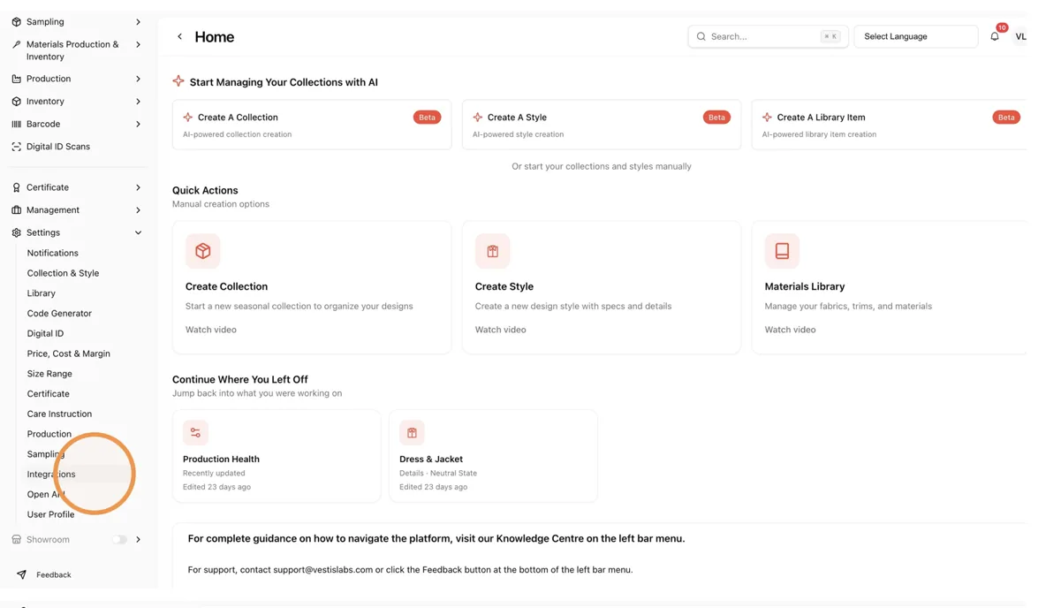The width and height of the screenshot is (1046, 608).
Task: Collapse the Settings menu section
Action: click(138, 233)
